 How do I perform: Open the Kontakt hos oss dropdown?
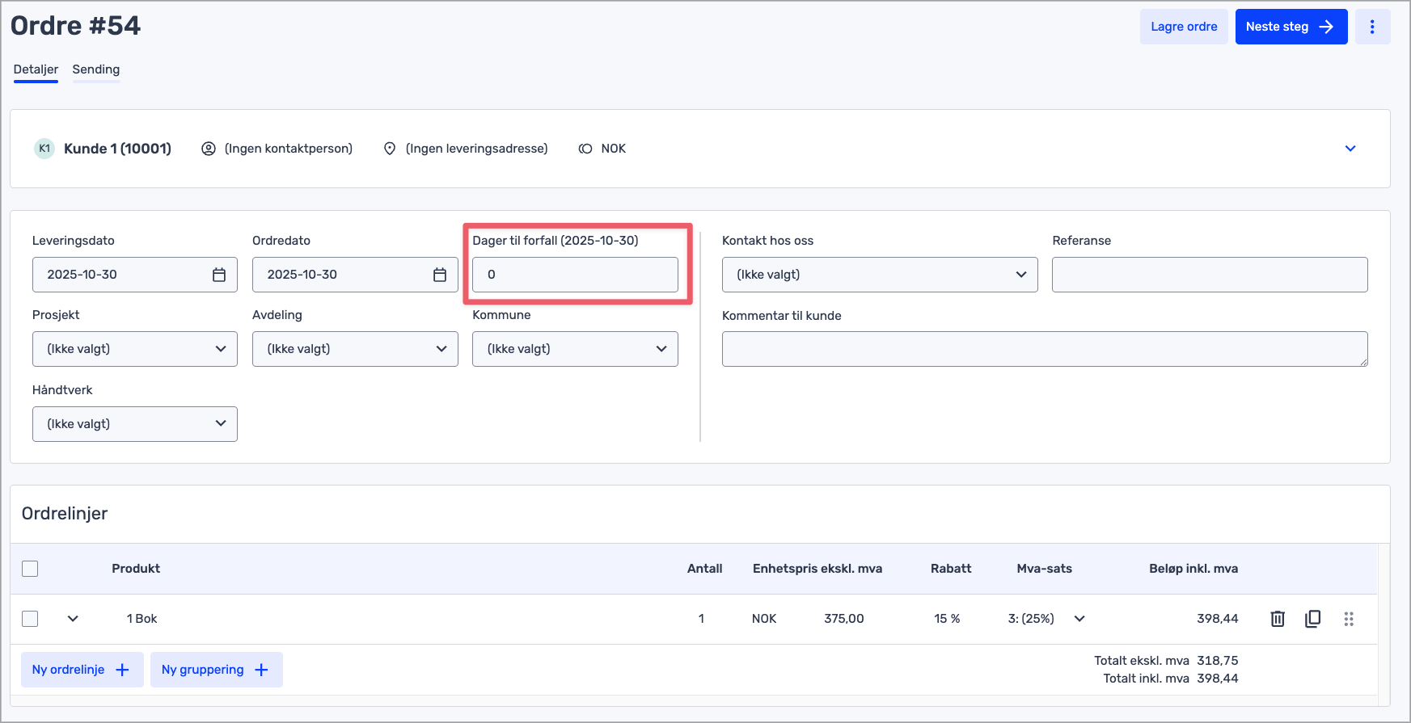pos(879,275)
